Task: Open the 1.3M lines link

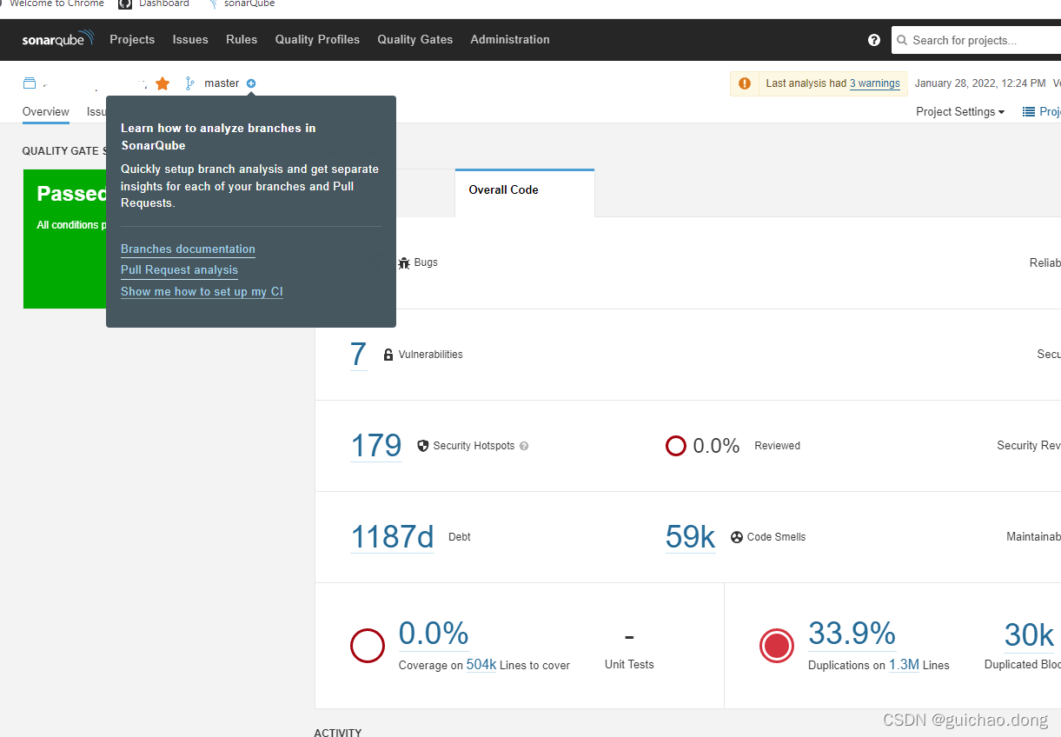Action: pos(904,666)
